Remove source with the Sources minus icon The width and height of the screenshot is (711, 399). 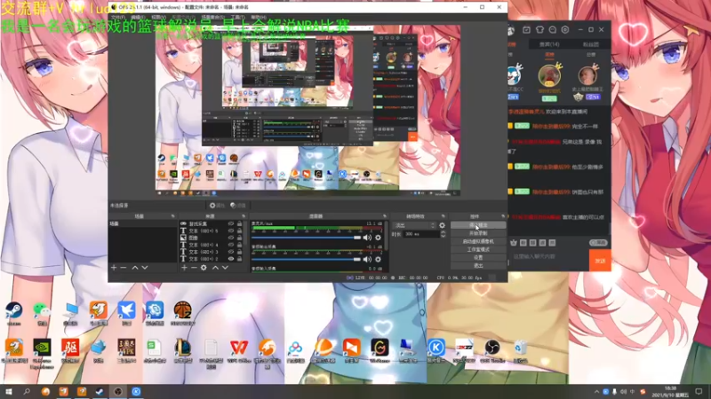click(x=194, y=268)
